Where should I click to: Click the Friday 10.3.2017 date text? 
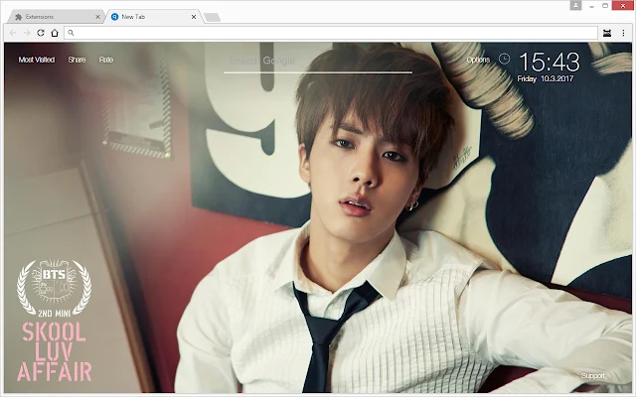pos(546,78)
